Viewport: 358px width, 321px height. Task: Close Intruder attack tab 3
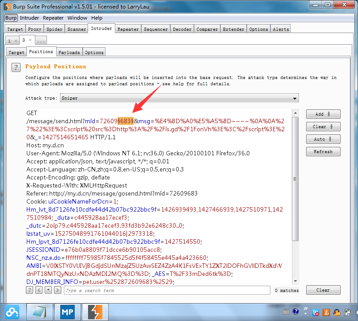pos(30,40)
